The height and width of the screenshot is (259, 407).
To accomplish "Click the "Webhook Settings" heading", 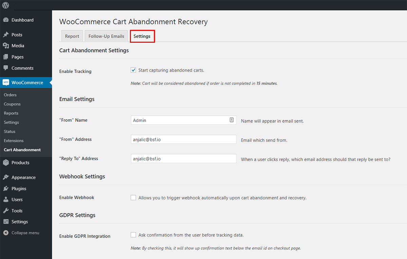I will 82,177.
